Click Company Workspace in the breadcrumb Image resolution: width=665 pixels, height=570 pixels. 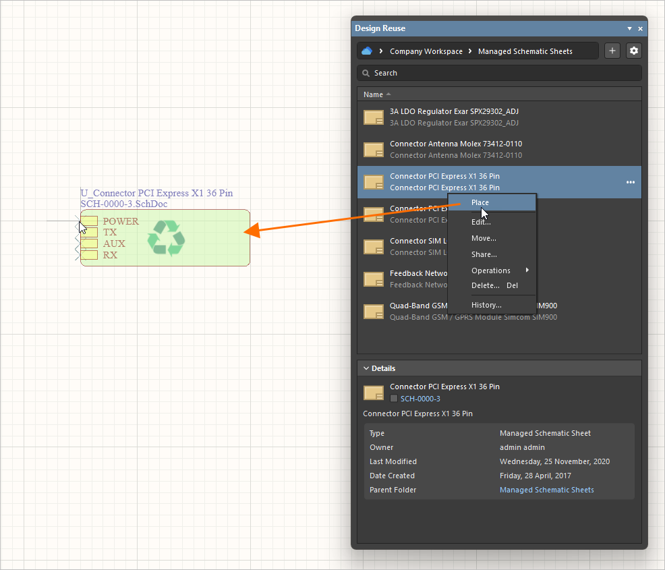click(x=426, y=51)
